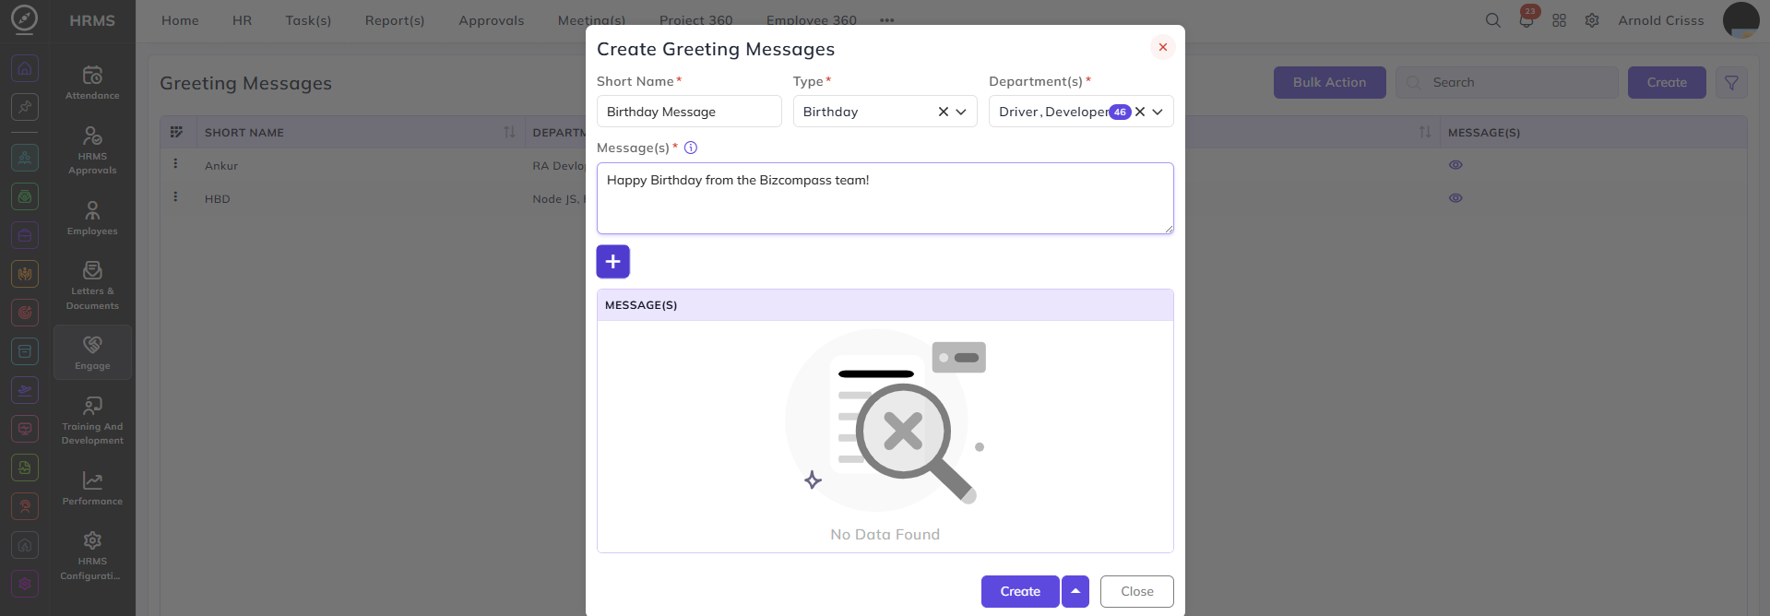The image size is (1770, 616).
Task: Click the compass logo icon
Action: [x=25, y=18]
